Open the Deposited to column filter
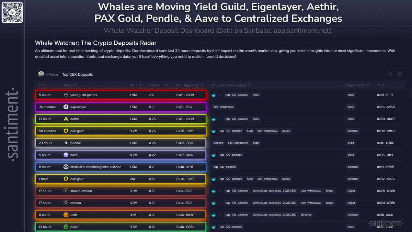The image size is (412, 232). tap(368, 85)
